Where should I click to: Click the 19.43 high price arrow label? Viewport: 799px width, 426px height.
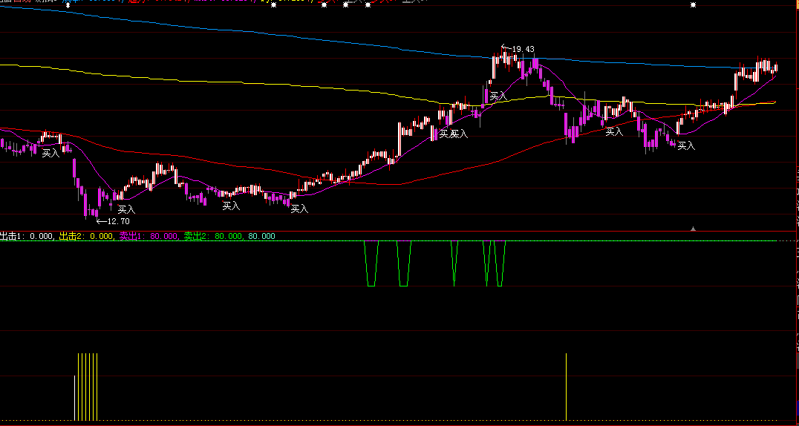coord(518,49)
